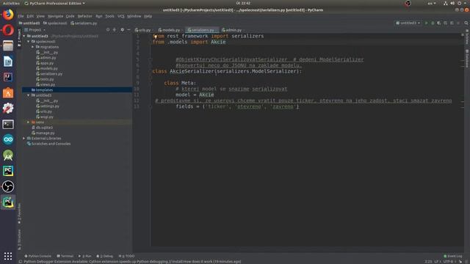Image resolution: width=470 pixels, height=264 pixels.
Task: Click the network icon in system tray
Action: tap(446, 3)
